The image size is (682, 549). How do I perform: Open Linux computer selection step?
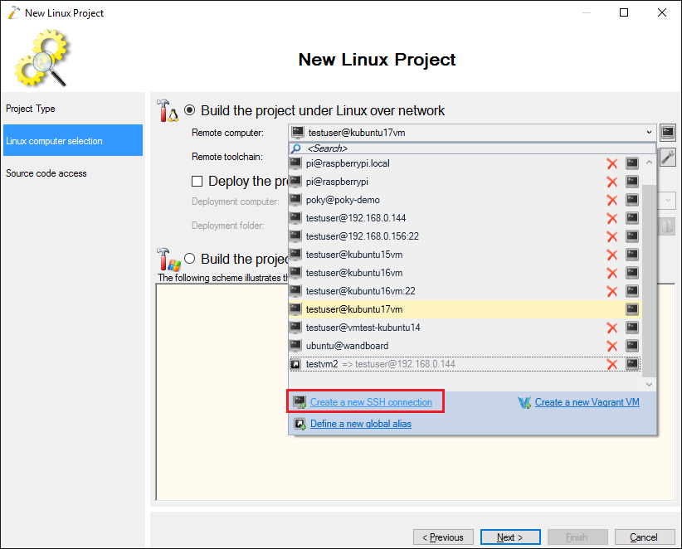(73, 140)
